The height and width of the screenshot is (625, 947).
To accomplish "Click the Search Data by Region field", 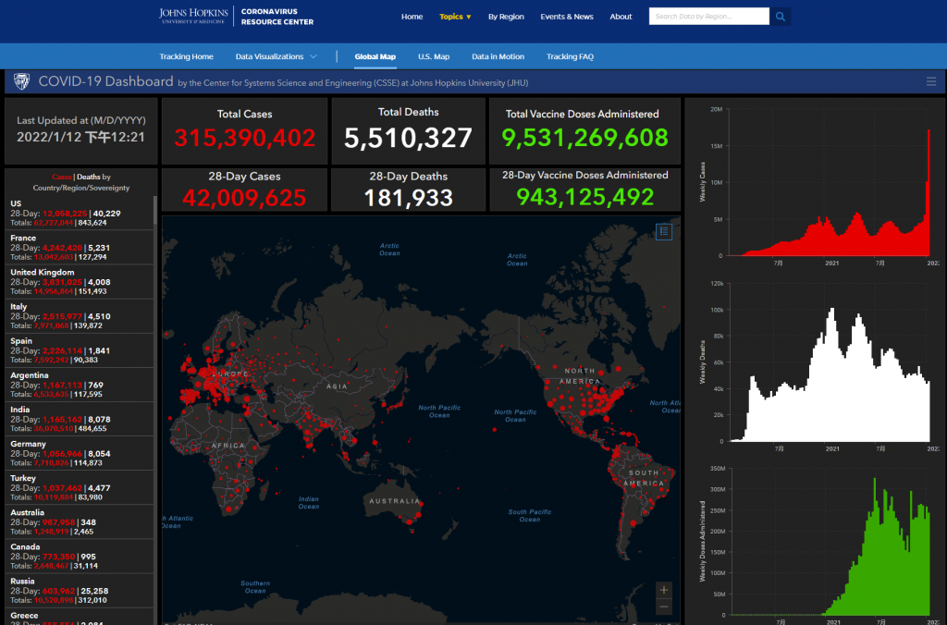I will (x=708, y=17).
